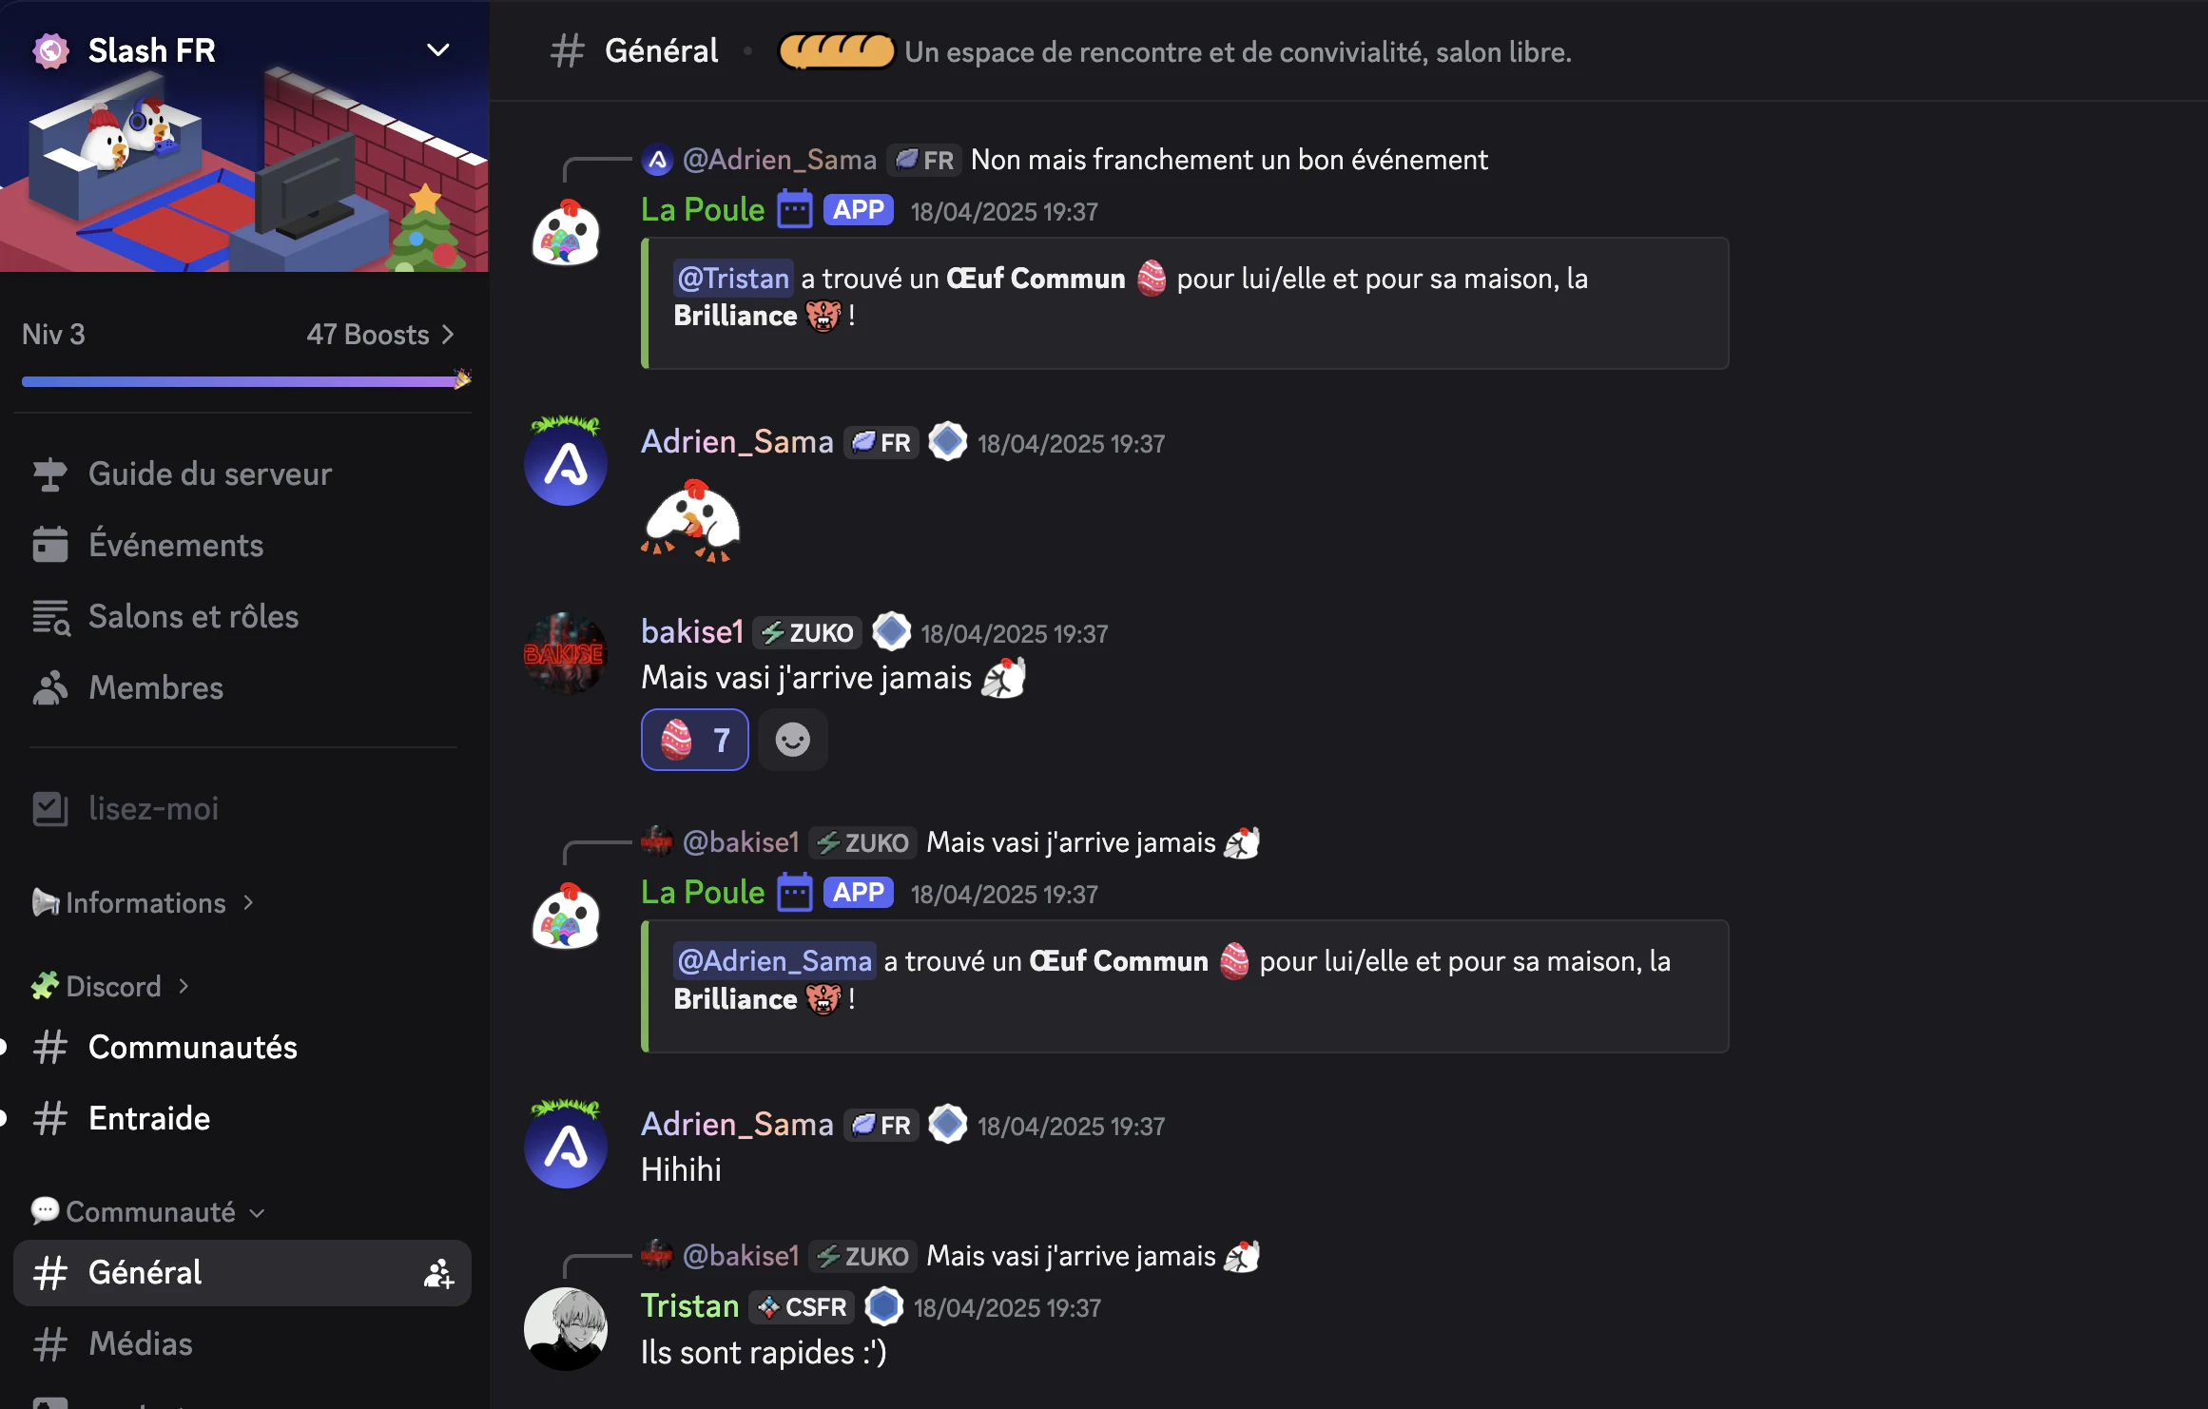Image resolution: width=2208 pixels, height=1409 pixels.
Task: Click the invite members icon on Général
Action: pyautogui.click(x=438, y=1273)
